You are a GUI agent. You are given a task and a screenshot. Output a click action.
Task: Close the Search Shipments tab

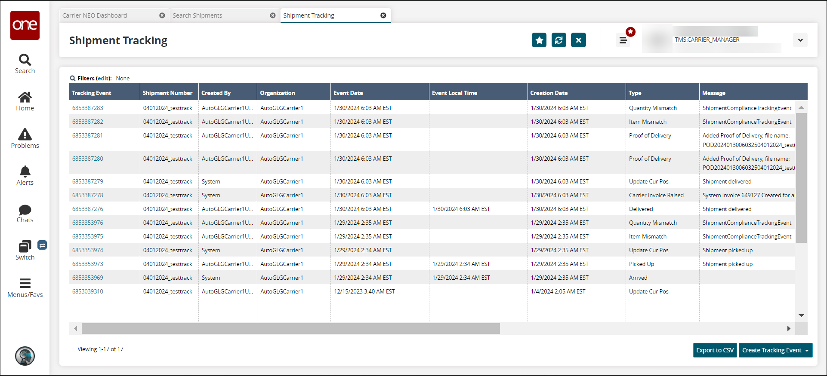[273, 15]
